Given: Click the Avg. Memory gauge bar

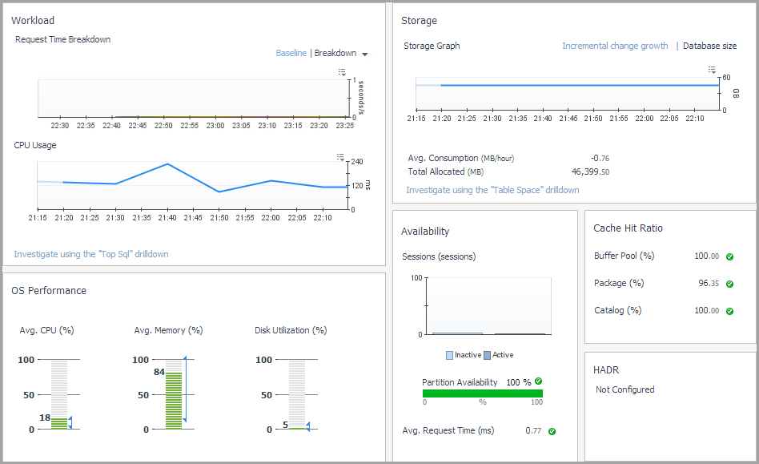Looking at the screenshot, I should 174,394.
